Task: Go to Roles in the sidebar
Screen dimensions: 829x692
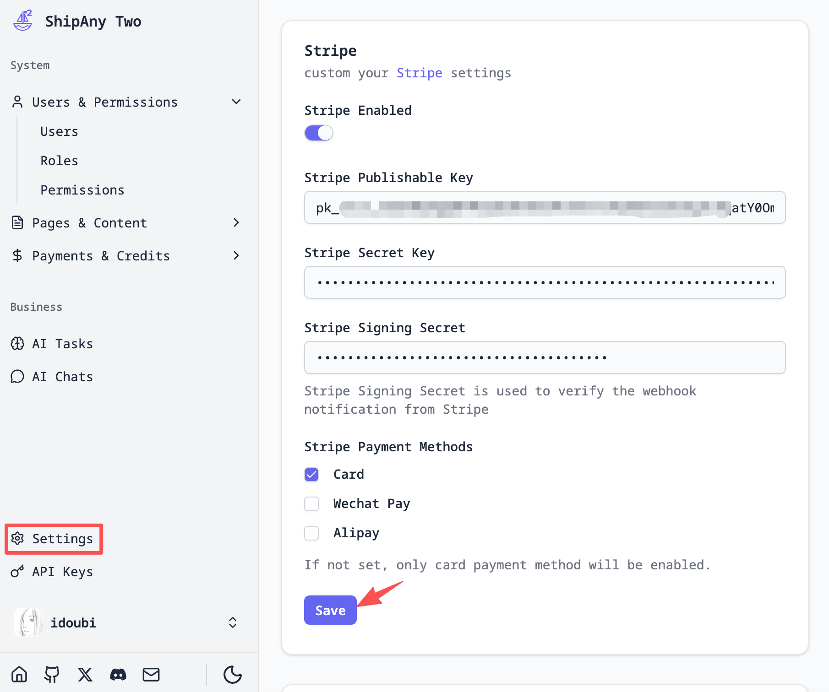Action: [x=60, y=161]
